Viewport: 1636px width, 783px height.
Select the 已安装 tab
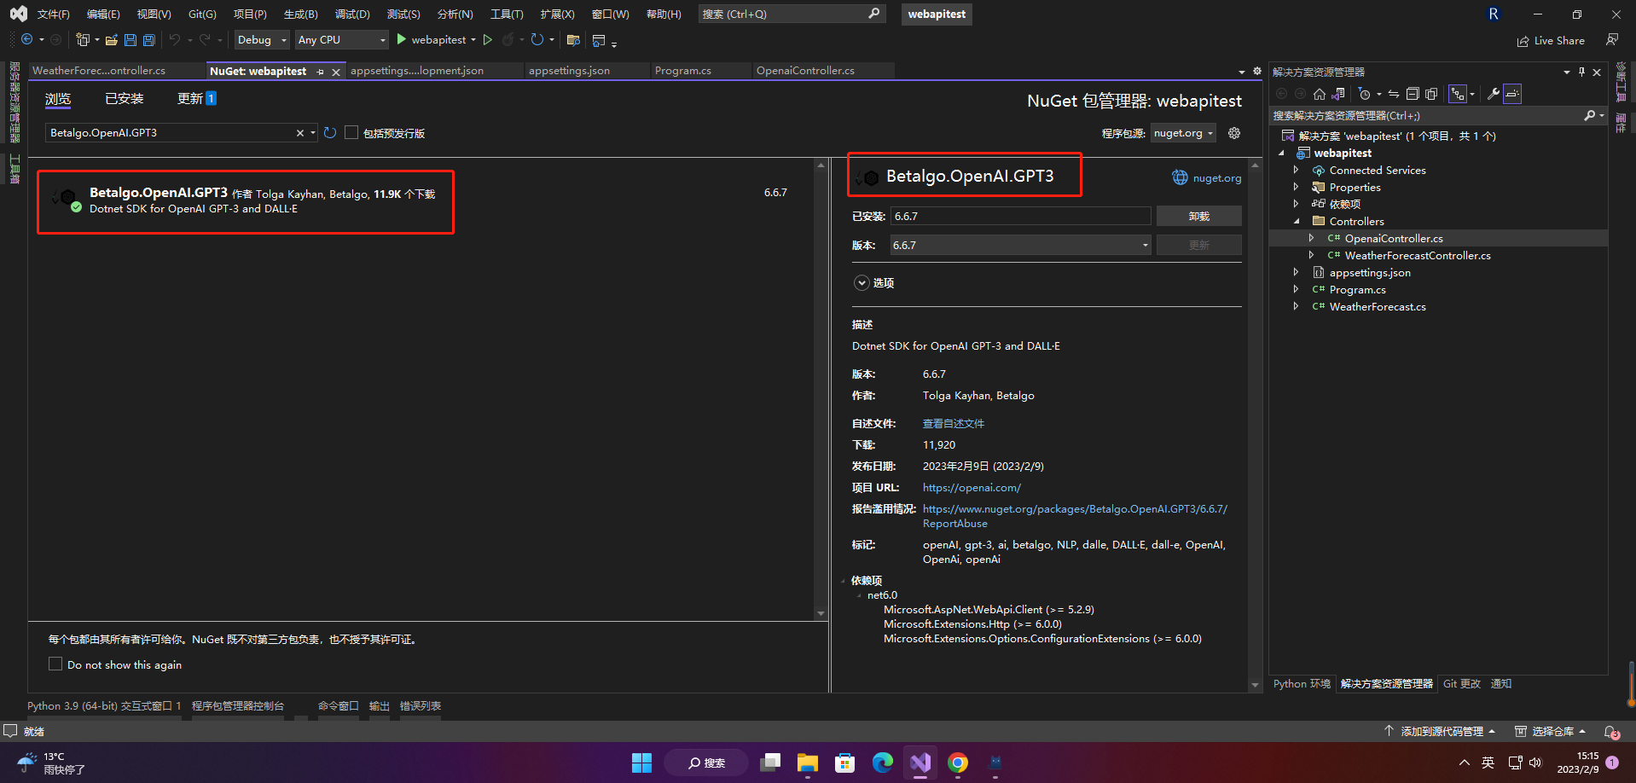(x=124, y=99)
